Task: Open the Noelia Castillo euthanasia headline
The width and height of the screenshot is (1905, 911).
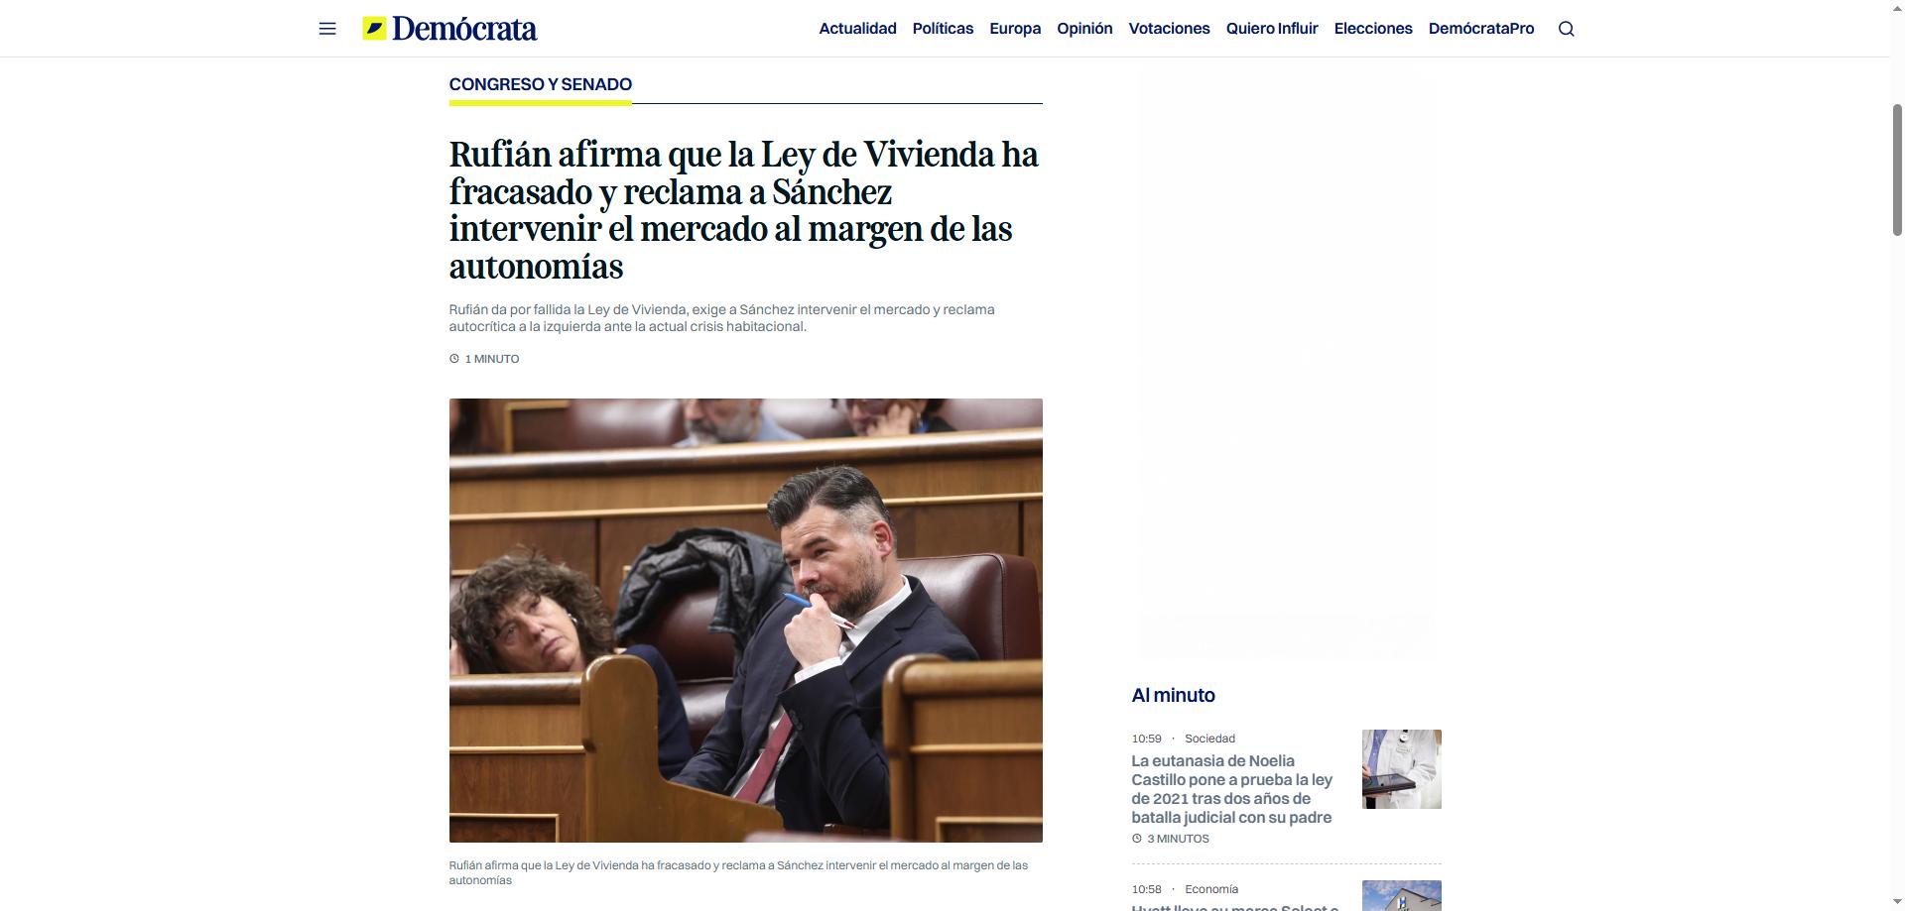Action: pyautogui.click(x=1231, y=789)
